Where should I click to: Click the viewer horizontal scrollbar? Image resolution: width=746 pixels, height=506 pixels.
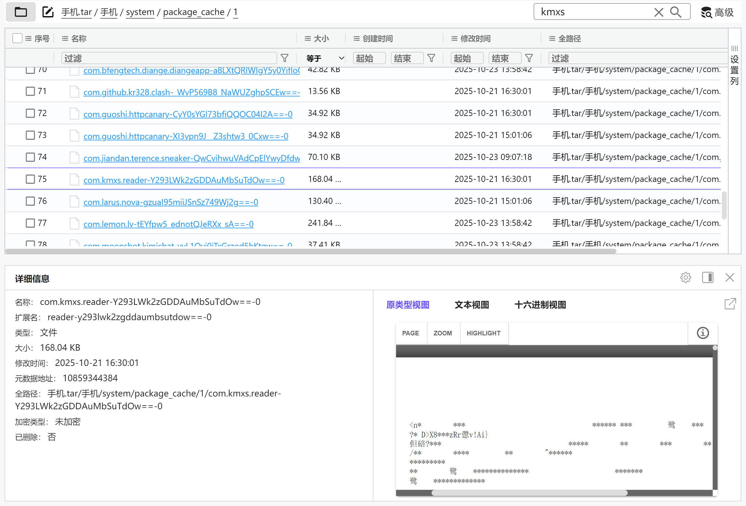[529, 493]
